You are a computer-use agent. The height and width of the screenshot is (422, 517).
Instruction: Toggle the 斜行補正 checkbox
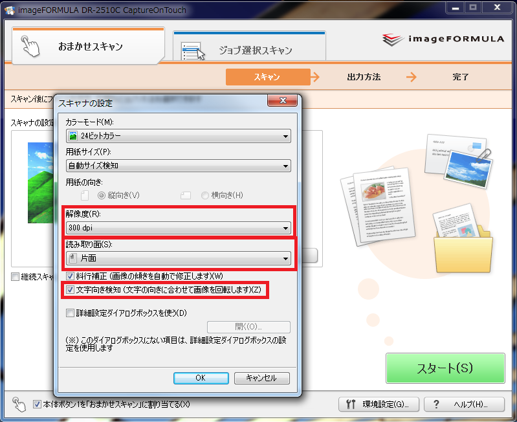coord(70,276)
